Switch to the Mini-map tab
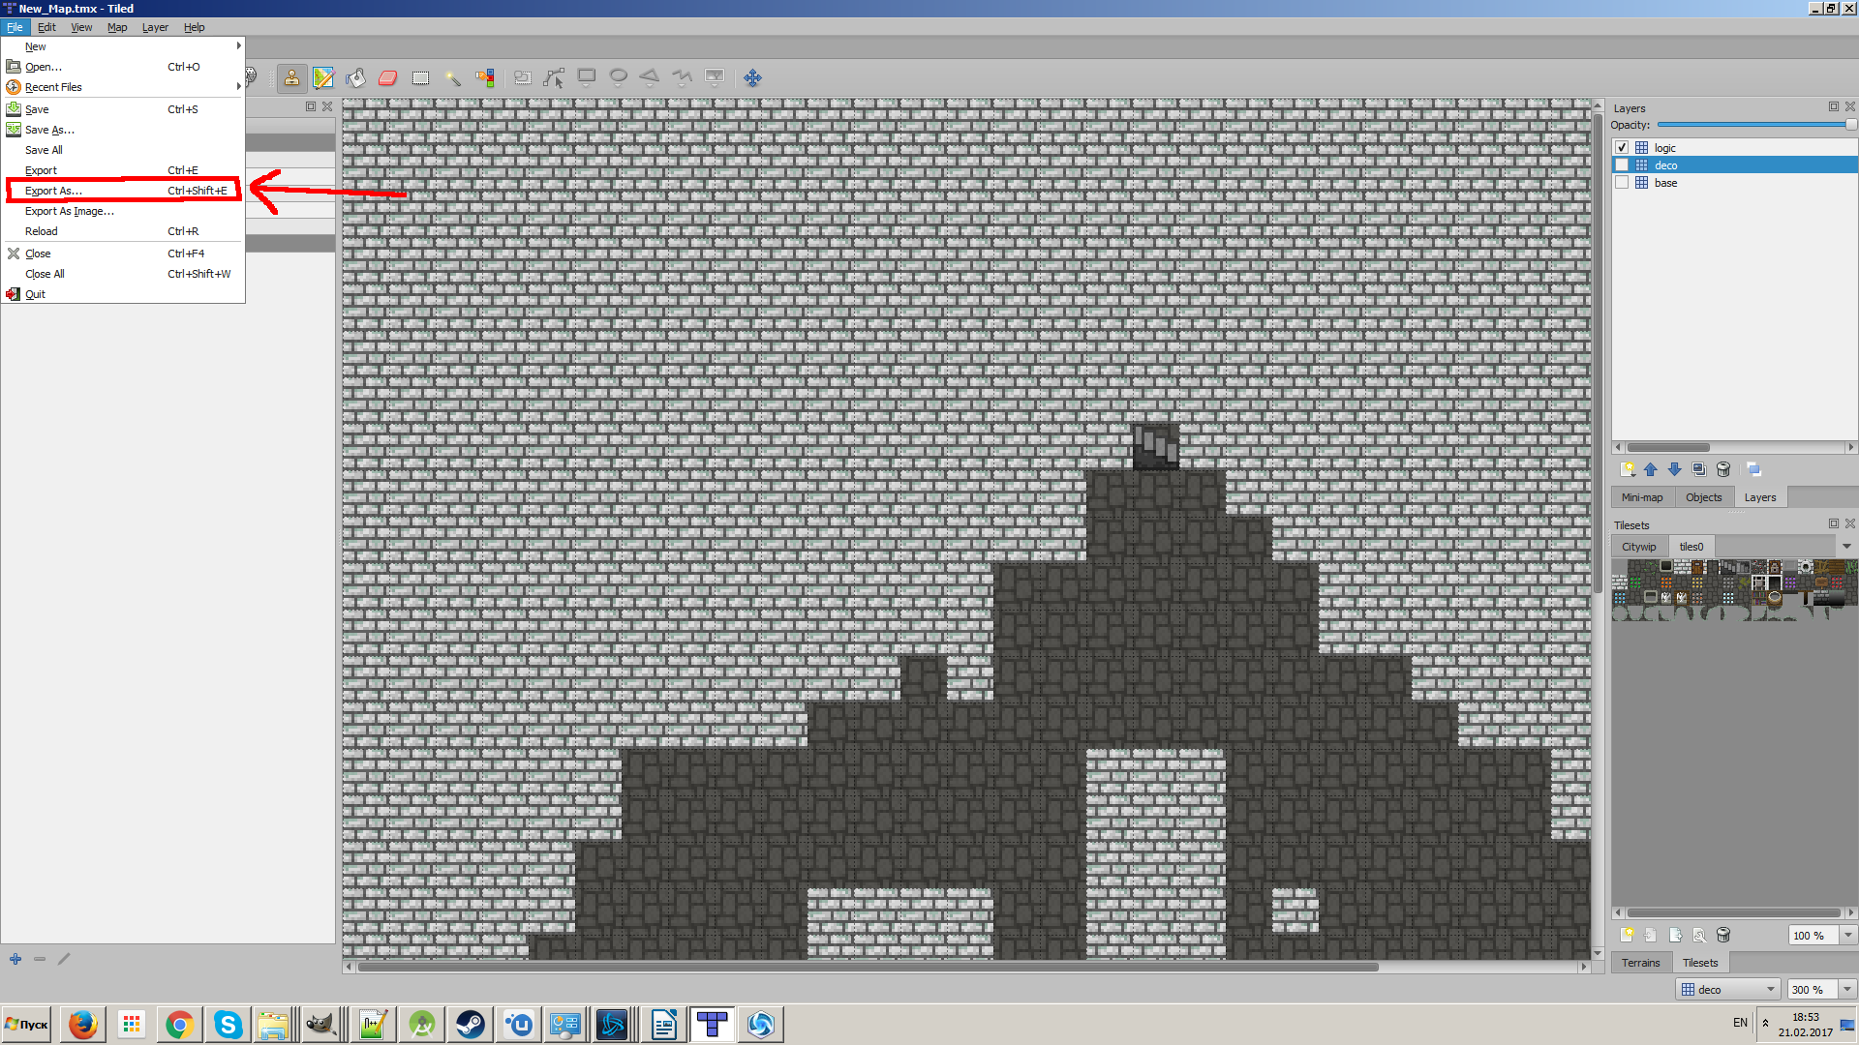This screenshot has height=1045, width=1859. 1642,497
